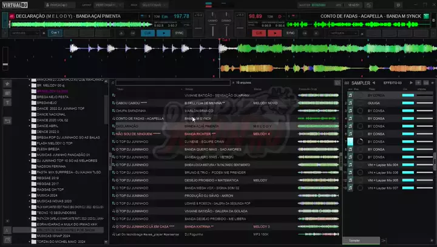Play the left deck track
437x247 pixels.
(164, 33)
